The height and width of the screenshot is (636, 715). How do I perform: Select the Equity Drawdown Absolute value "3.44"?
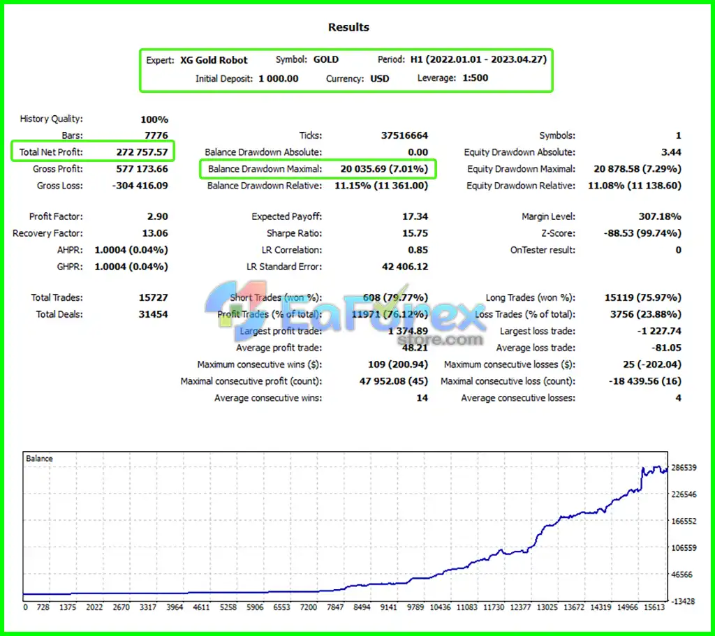[671, 152]
